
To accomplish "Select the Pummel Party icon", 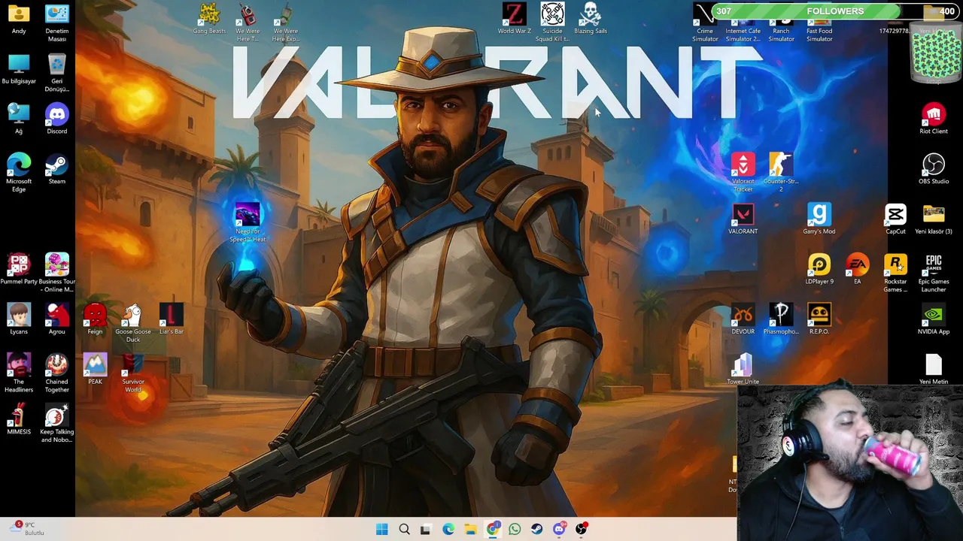I will tap(19, 270).
